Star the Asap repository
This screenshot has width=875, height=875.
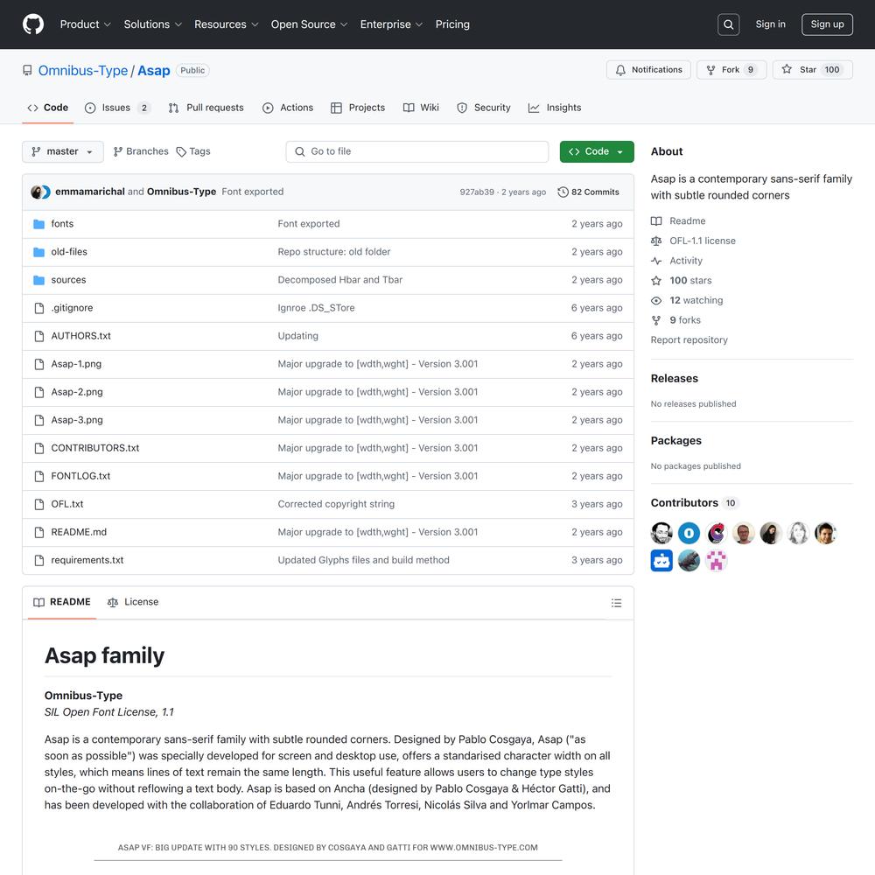[x=813, y=70]
